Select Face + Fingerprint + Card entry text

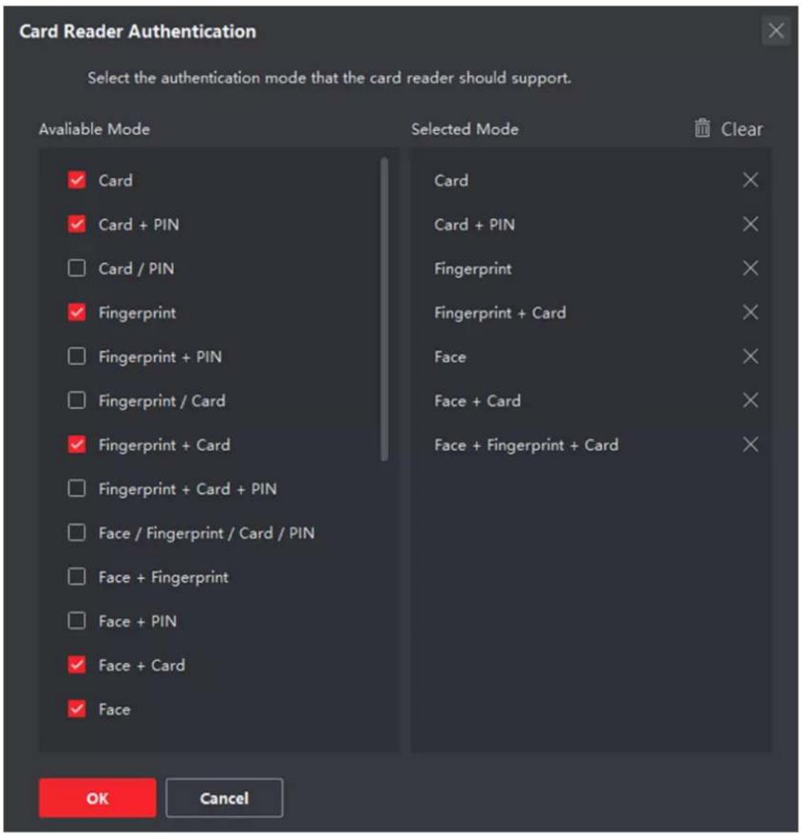526,445
